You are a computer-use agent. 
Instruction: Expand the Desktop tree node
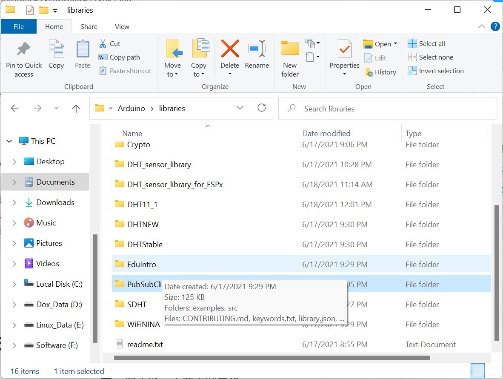pos(14,162)
